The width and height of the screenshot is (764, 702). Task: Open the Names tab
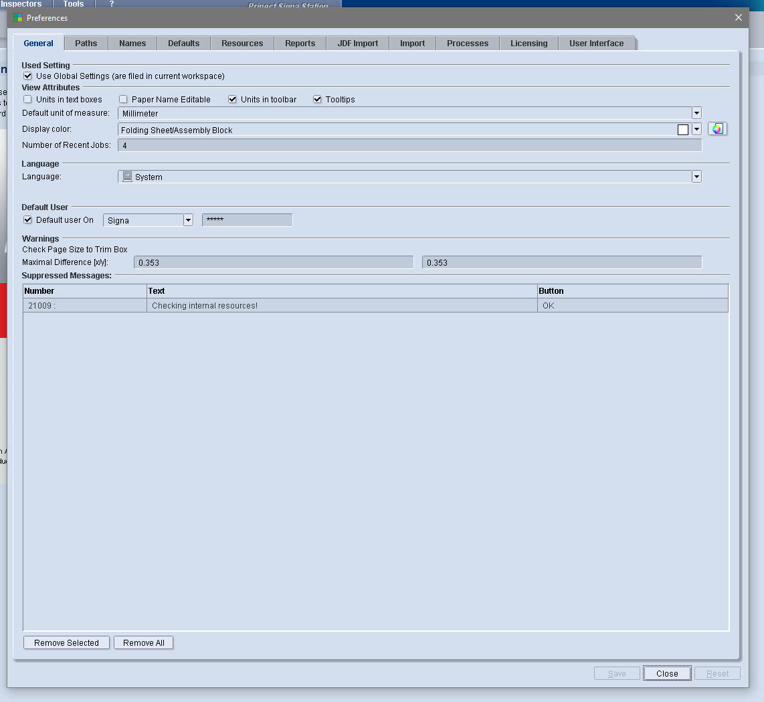click(132, 43)
